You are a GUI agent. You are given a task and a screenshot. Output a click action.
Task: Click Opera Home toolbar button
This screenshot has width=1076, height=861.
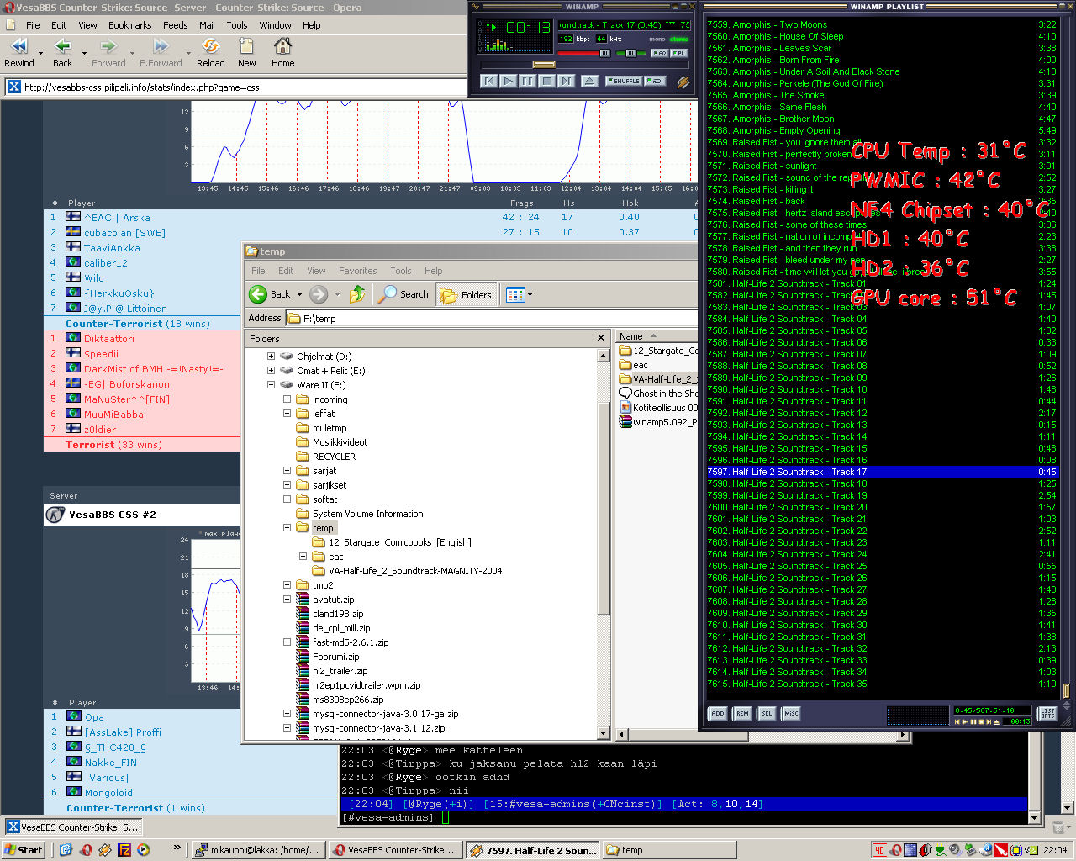283,52
